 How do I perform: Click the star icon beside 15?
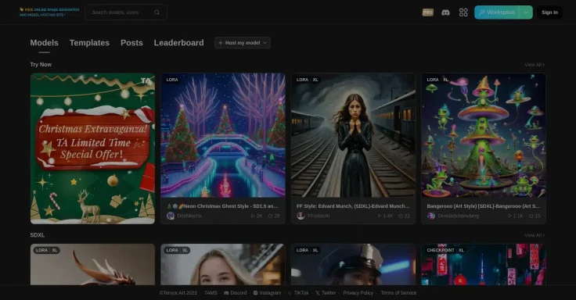[531, 216]
